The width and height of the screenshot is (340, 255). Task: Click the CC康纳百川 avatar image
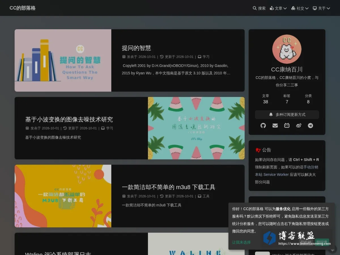(x=287, y=49)
